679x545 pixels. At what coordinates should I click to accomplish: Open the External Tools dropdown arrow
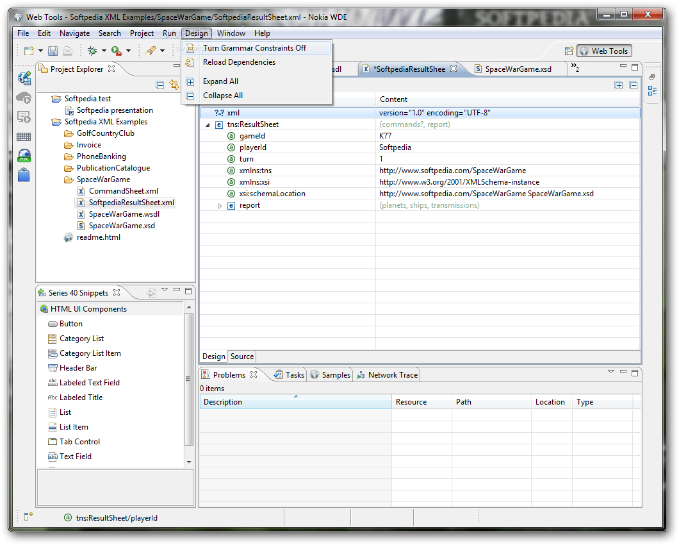tap(163, 51)
